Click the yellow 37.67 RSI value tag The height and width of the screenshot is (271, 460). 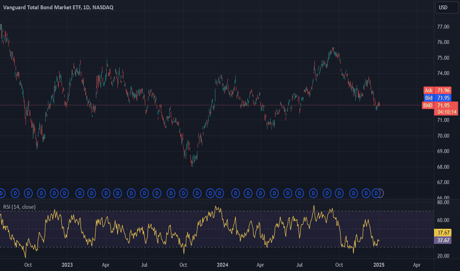(443, 233)
